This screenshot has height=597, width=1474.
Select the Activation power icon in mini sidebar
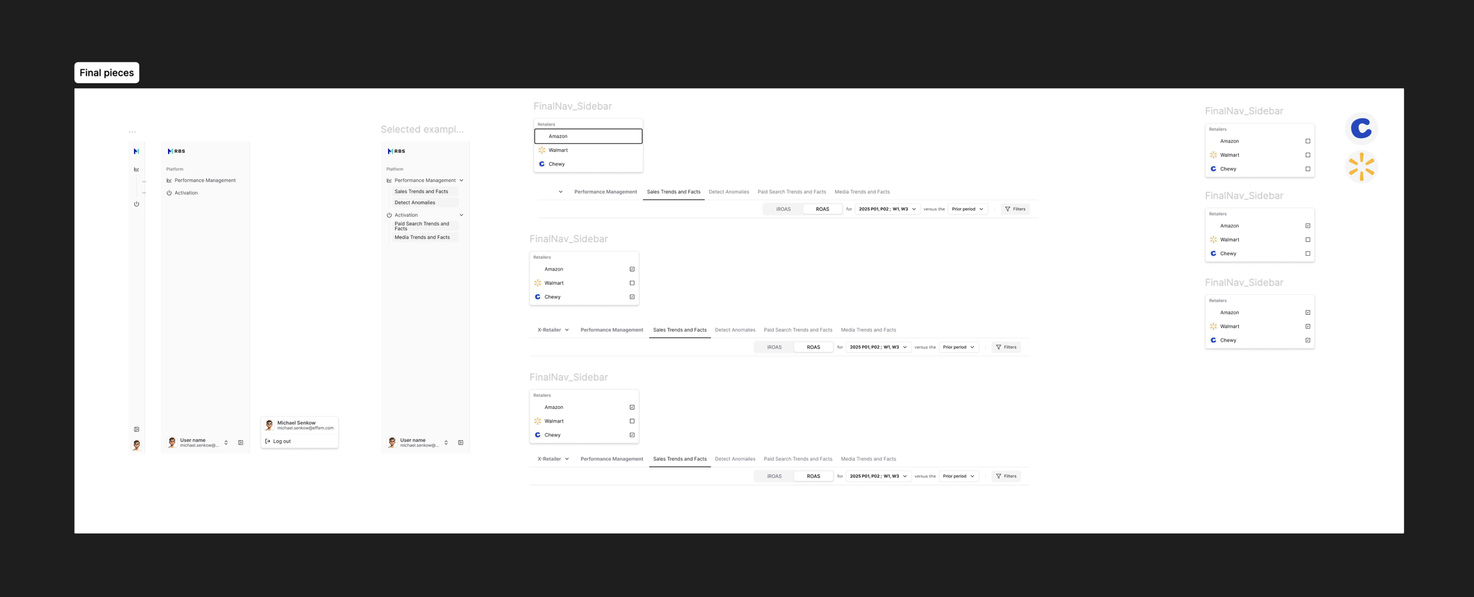[136, 204]
